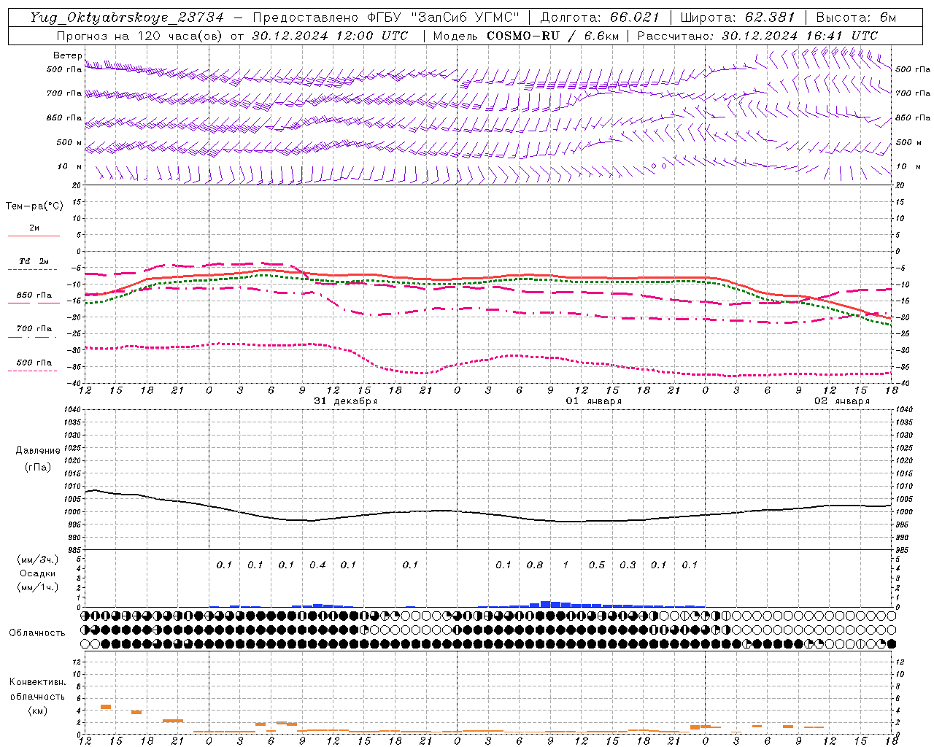Select the Td 2м legend label
Image resolution: width=934 pixels, height=747 pixels.
tap(34, 261)
